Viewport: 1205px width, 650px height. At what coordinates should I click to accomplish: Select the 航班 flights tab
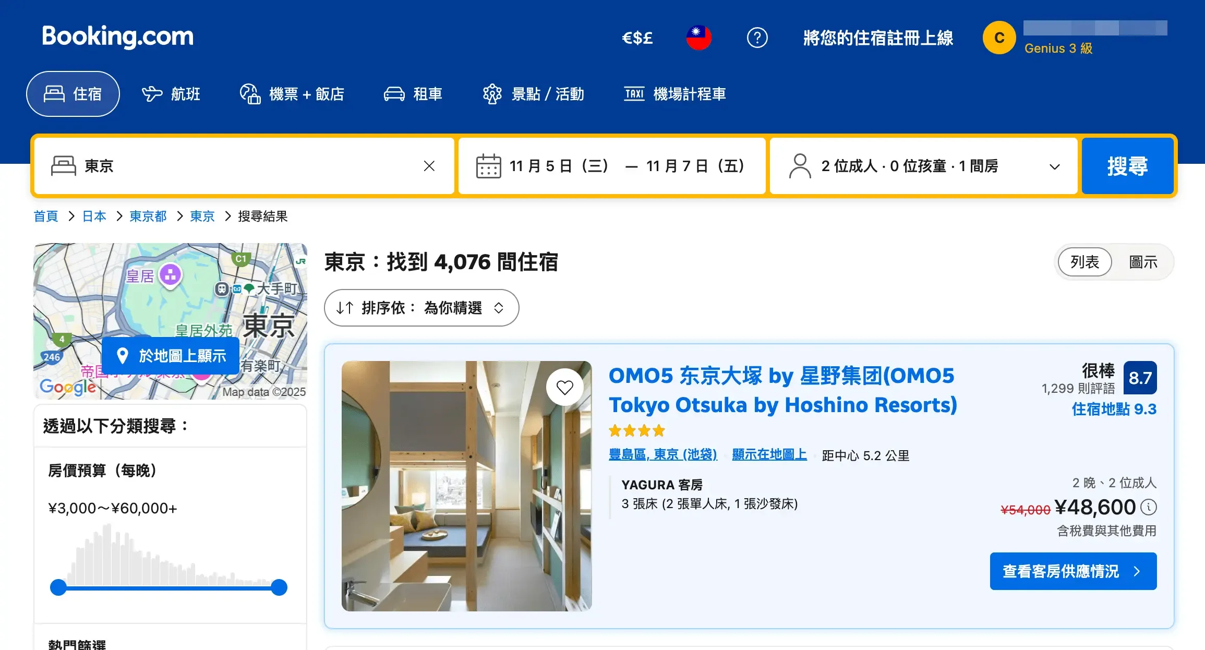pyautogui.click(x=171, y=94)
